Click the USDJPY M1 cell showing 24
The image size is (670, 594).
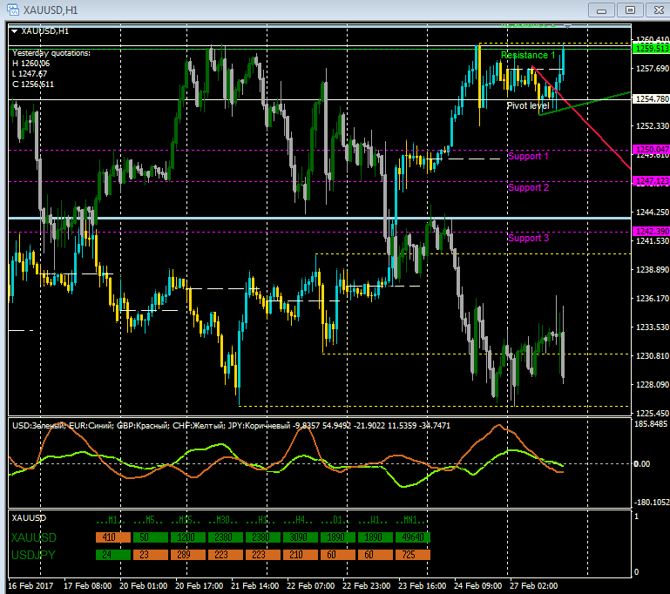point(112,555)
